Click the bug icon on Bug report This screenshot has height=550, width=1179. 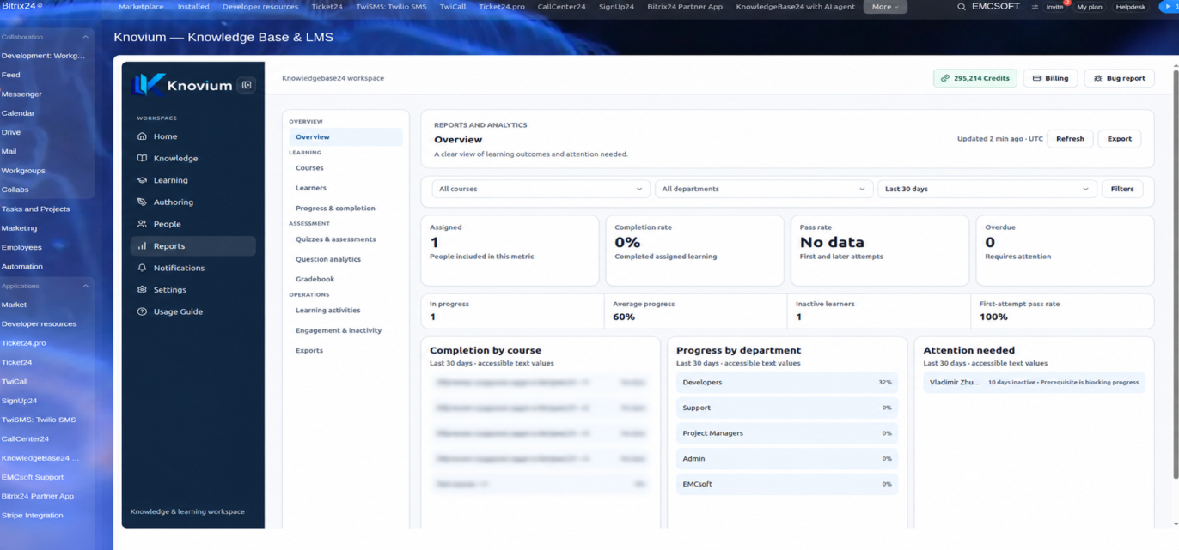click(x=1097, y=78)
